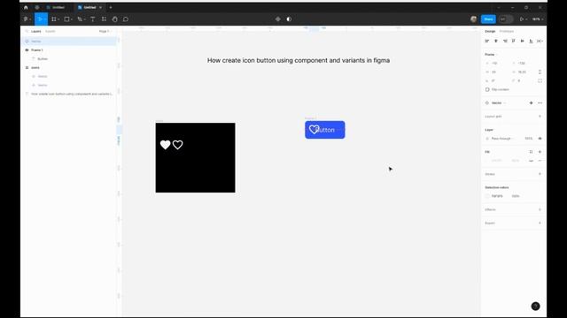Click the fill color swatch
This screenshot has height=318, width=567.
[x=487, y=161]
